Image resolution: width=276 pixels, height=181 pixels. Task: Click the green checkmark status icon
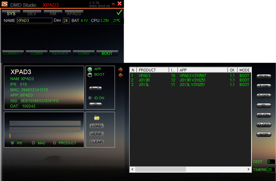(x=119, y=13)
